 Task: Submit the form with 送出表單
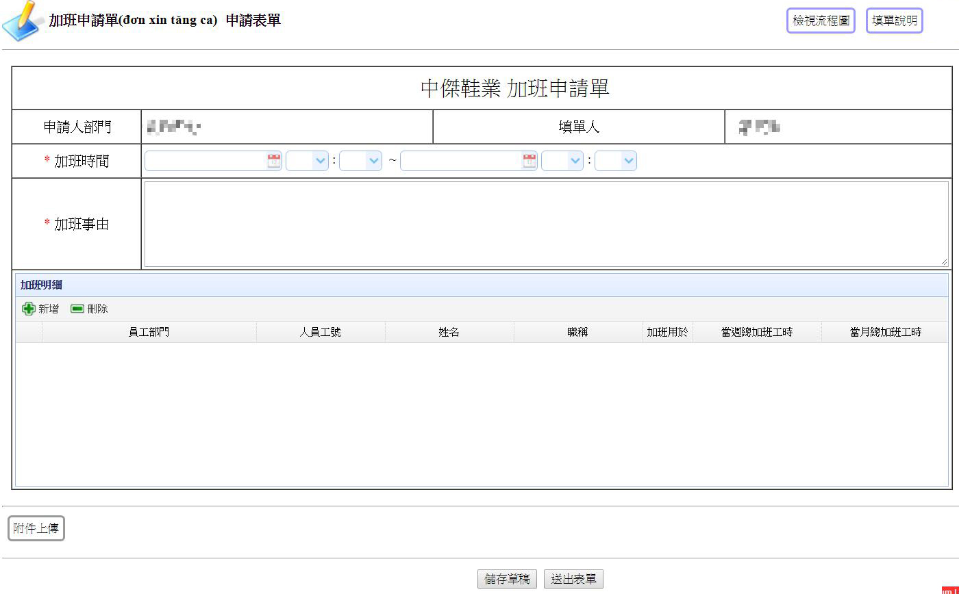(x=573, y=579)
